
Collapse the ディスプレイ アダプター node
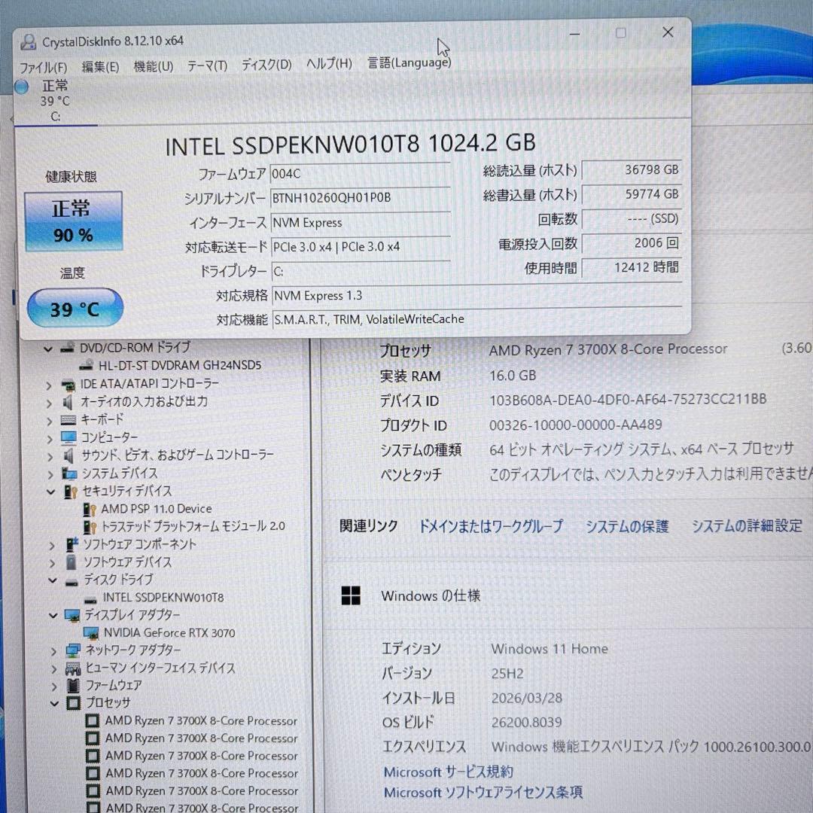coord(53,616)
